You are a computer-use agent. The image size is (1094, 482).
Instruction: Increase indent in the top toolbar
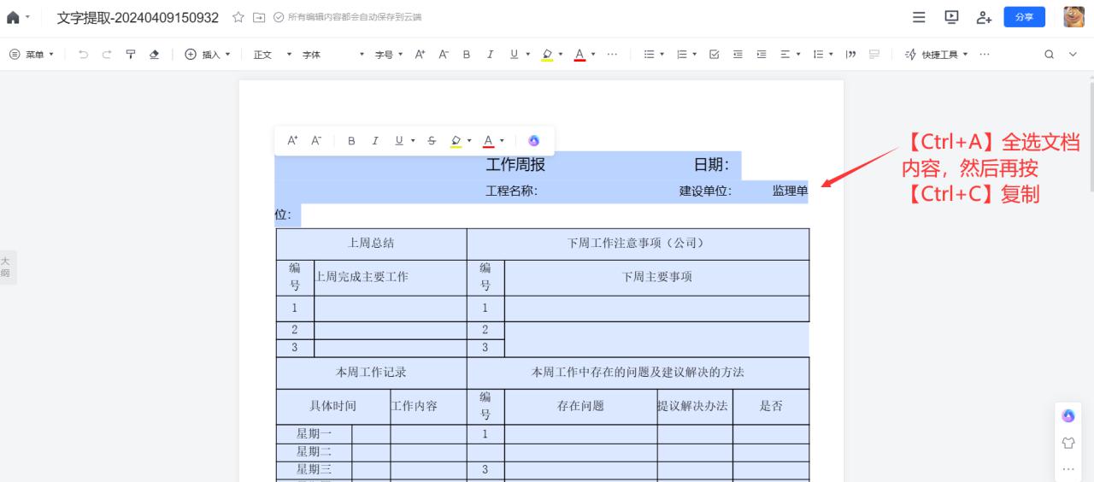tap(762, 54)
